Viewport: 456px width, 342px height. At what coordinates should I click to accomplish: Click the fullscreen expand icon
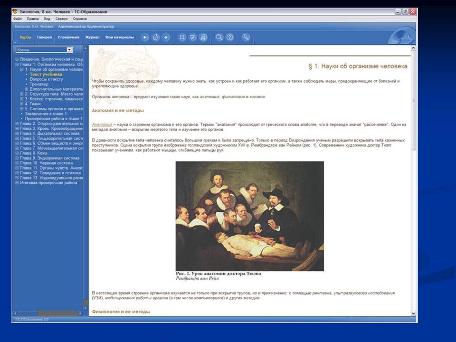[x=182, y=38]
